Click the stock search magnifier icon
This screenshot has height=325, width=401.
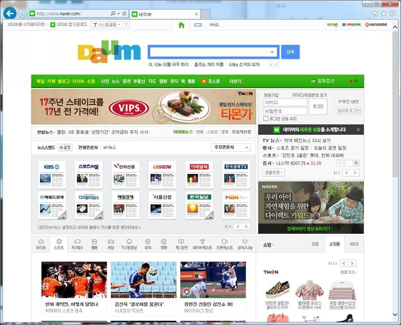coord(356,163)
